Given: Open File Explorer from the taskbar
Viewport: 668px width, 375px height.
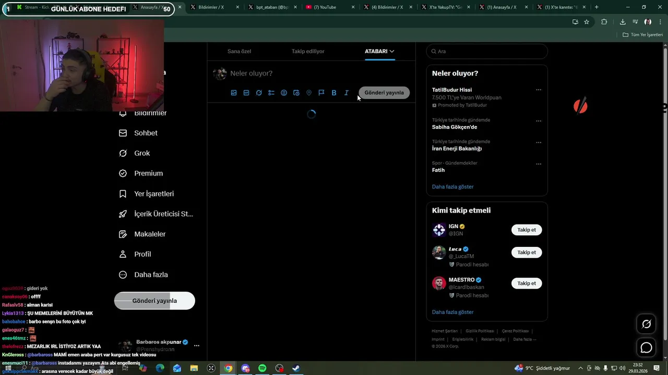Looking at the screenshot, I should click(194, 368).
